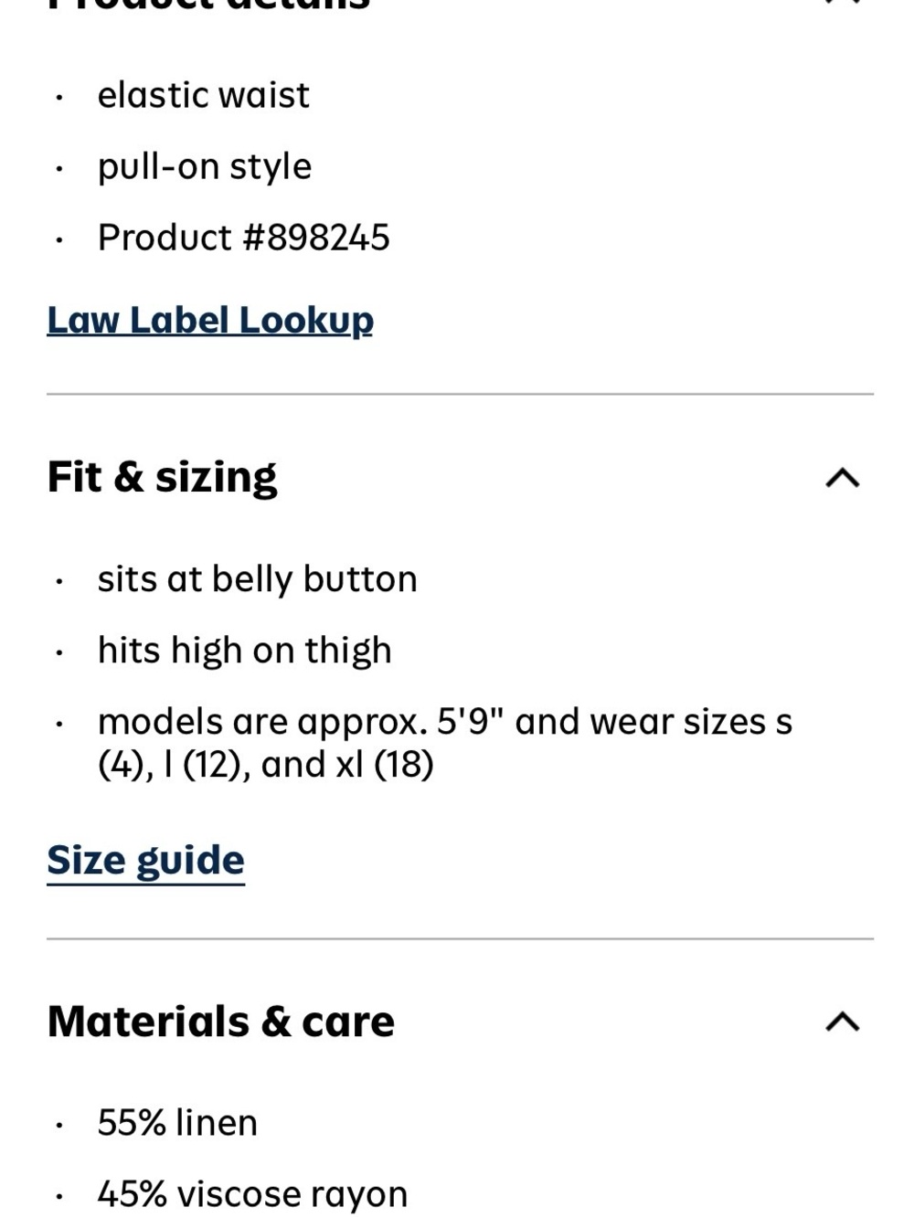Collapse the Fit & sizing section chevron

(x=842, y=477)
